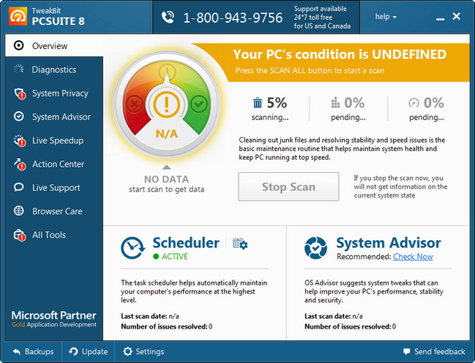Open Backups

[x=34, y=351]
